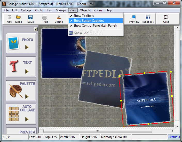This screenshot has width=182, height=142.
Task: Click the 'Height: 216' status field
Action: coord(90,137)
